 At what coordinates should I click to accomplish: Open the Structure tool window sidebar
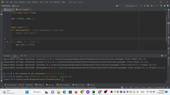(2, 66)
